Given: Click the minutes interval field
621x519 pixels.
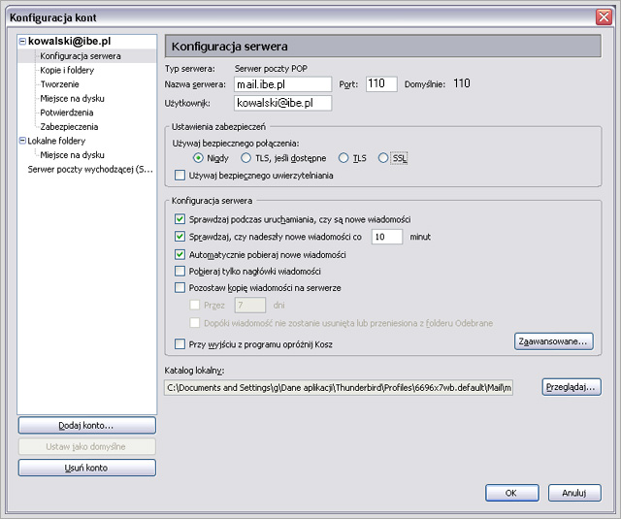Looking at the screenshot, I should (x=387, y=237).
